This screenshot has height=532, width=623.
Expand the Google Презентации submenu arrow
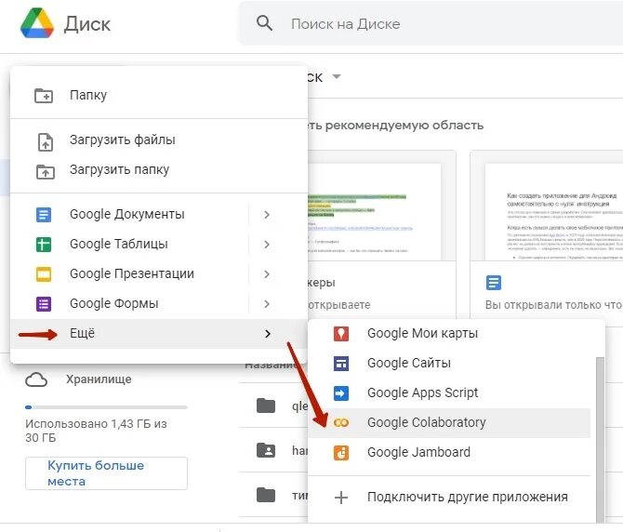[x=267, y=274]
